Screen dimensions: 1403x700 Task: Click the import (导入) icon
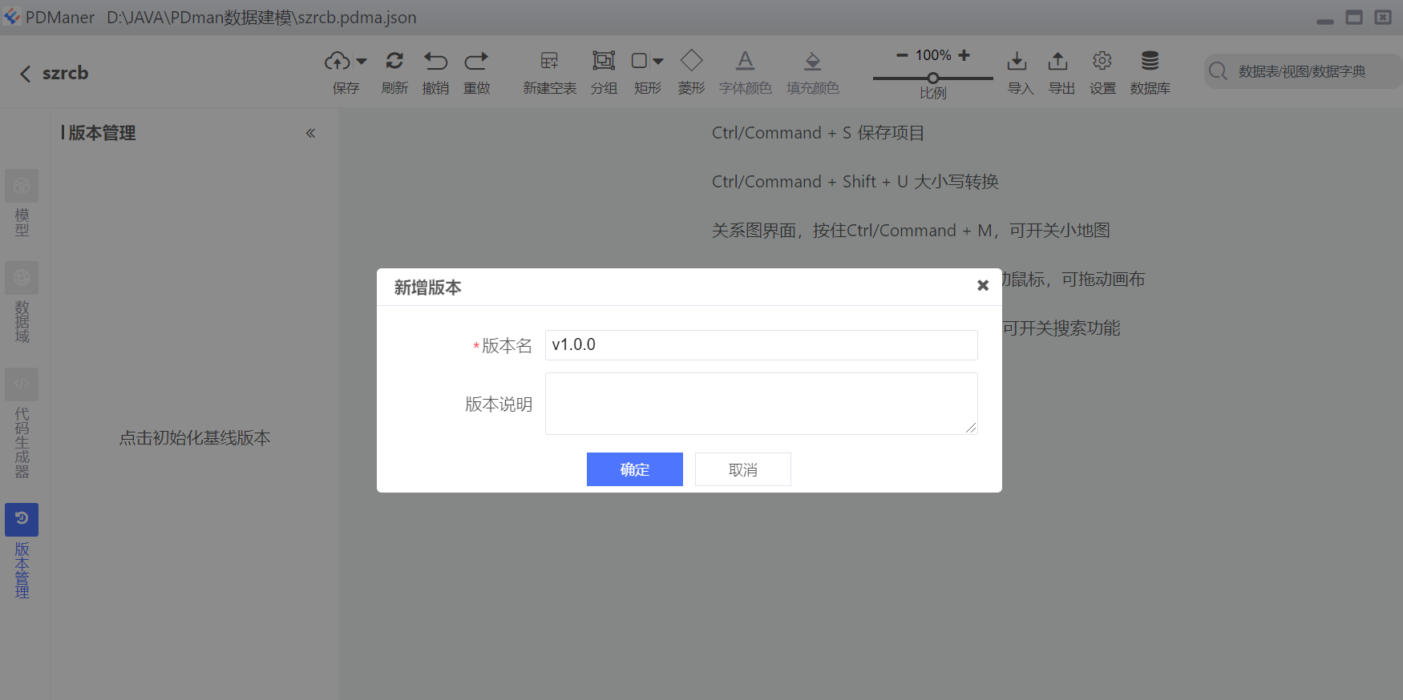point(1017,61)
